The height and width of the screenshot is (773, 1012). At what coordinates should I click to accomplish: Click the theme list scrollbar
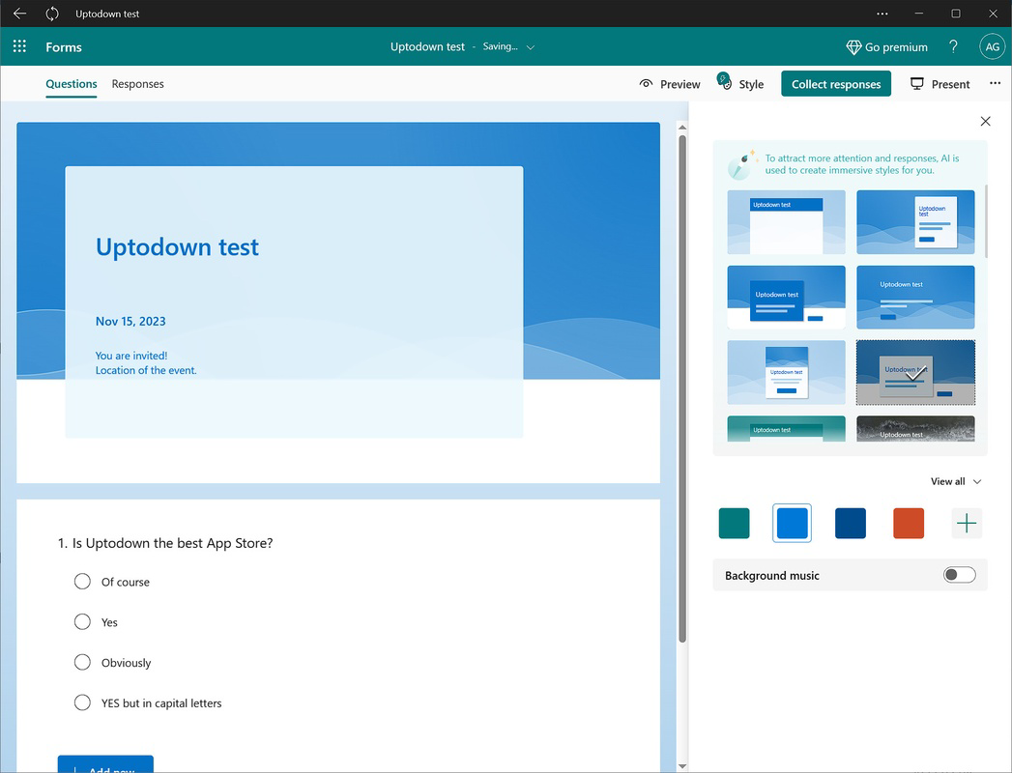coord(986,221)
